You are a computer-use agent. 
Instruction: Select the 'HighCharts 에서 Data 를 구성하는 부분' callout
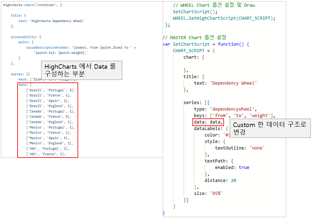82,70
